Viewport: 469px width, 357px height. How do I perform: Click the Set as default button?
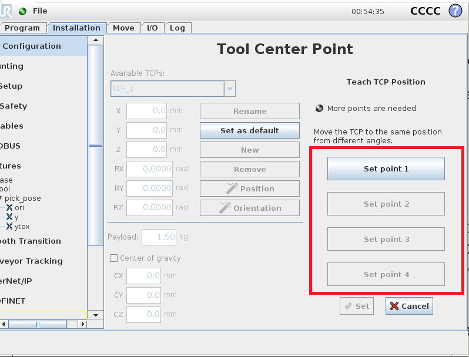point(249,130)
